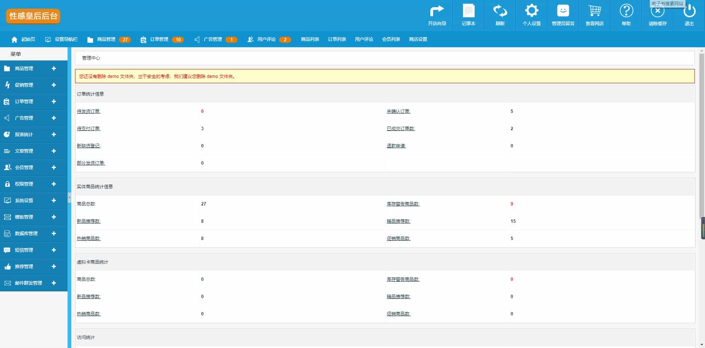The width and height of the screenshot is (705, 348).
Task: Open 管理员留言 smiley icon
Action: tap(563, 11)
